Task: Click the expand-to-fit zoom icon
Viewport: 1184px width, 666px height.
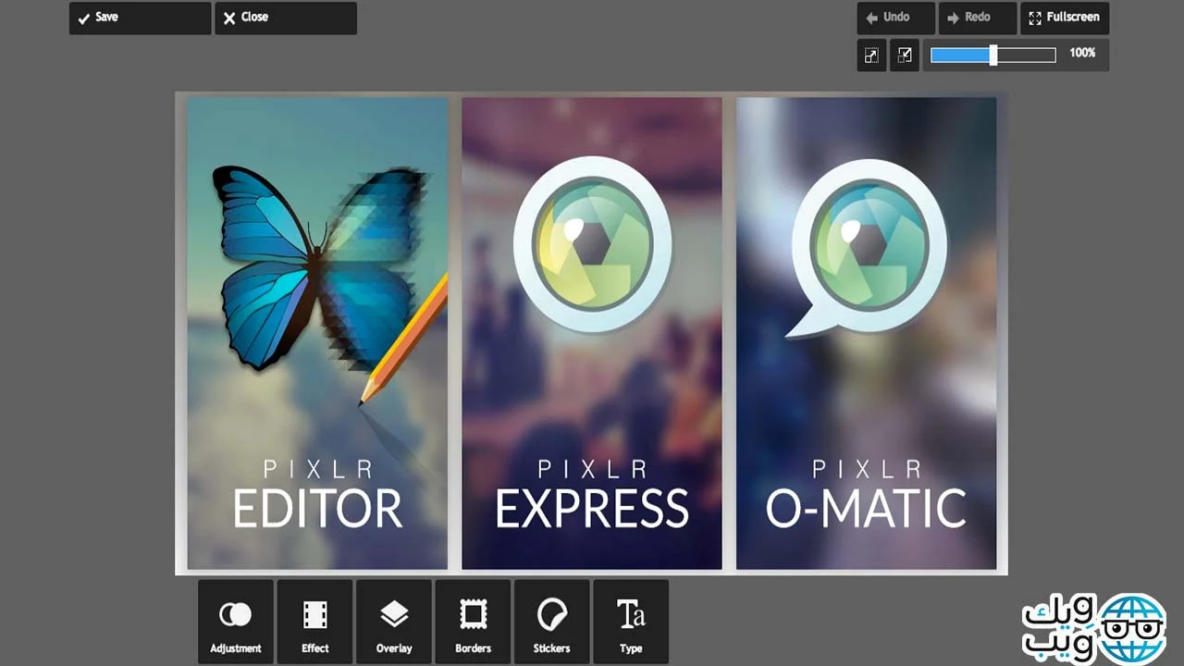Action: click(x=871, y=55)
